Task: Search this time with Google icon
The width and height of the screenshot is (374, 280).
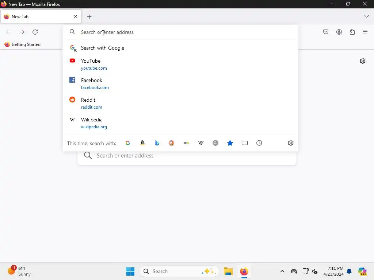Action: pos(128,143)
